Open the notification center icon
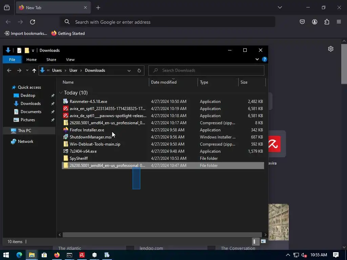This screenshot has height=260, width=347. 336,255
